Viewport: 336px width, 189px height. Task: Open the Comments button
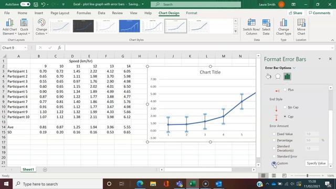[320, 13]
